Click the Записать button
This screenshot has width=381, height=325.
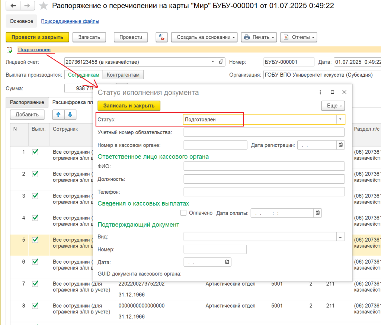click(89, 37)
